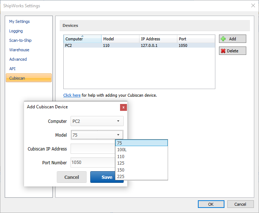
Task: Save the new Cubiscan device
Action: pyautogui.click(x=103, y=177)
